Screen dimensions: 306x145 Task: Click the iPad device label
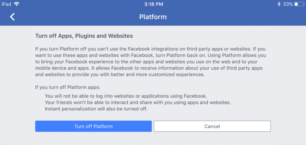coord(6,4)
